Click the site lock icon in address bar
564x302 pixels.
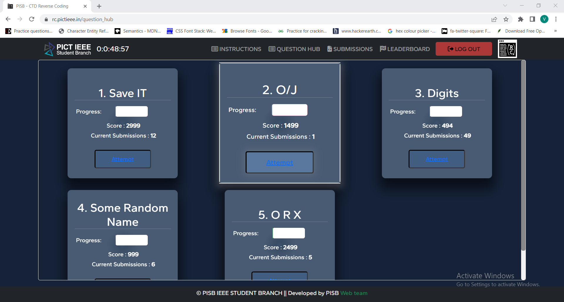pos(46,19)
